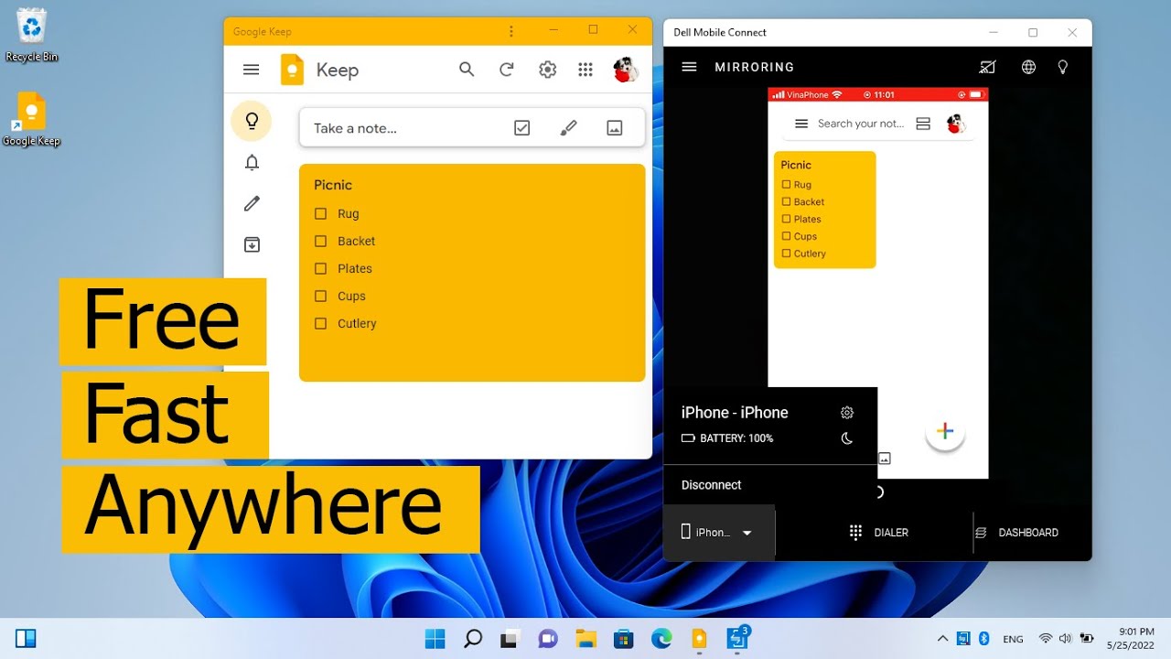Click the Take a note field
Viewport: 1171px width, 659px height.
(472, 128)
